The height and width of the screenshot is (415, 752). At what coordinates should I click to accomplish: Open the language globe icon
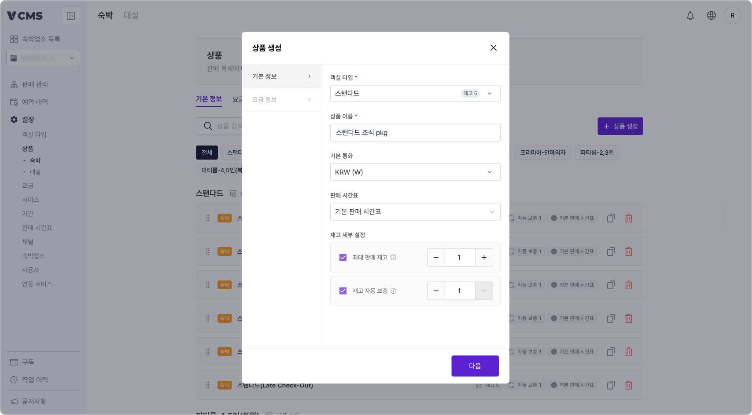pos(711,15)
